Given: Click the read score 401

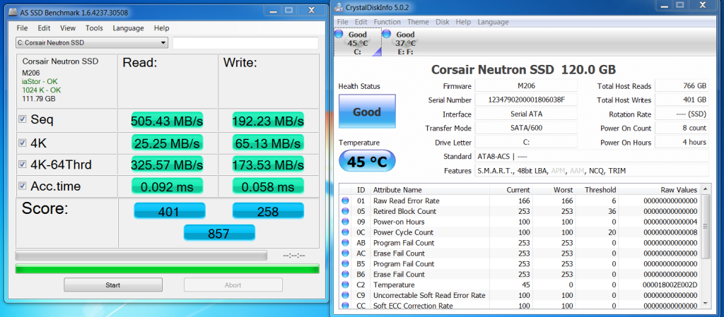Looking at the screenshot, I should pos(168,212).
